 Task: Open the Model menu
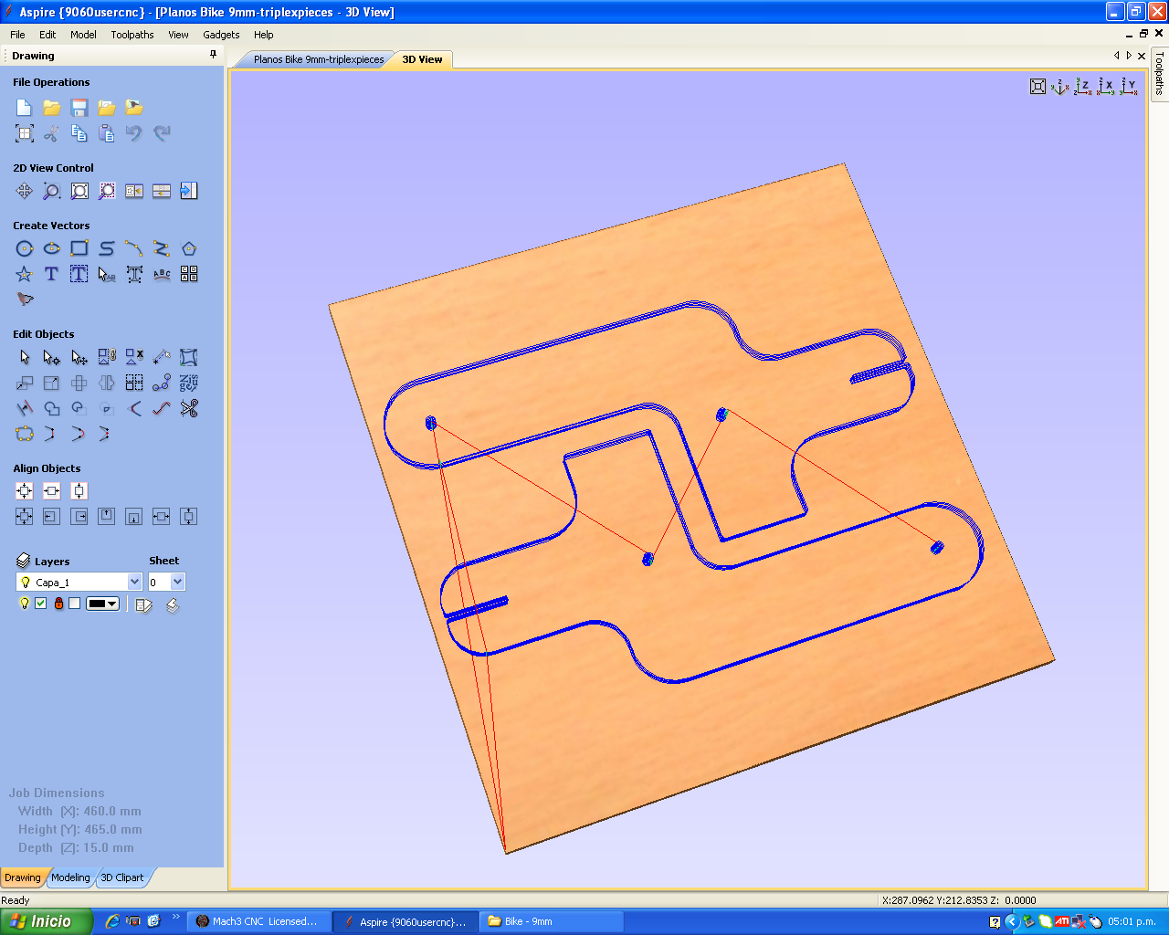pos(83,35)
